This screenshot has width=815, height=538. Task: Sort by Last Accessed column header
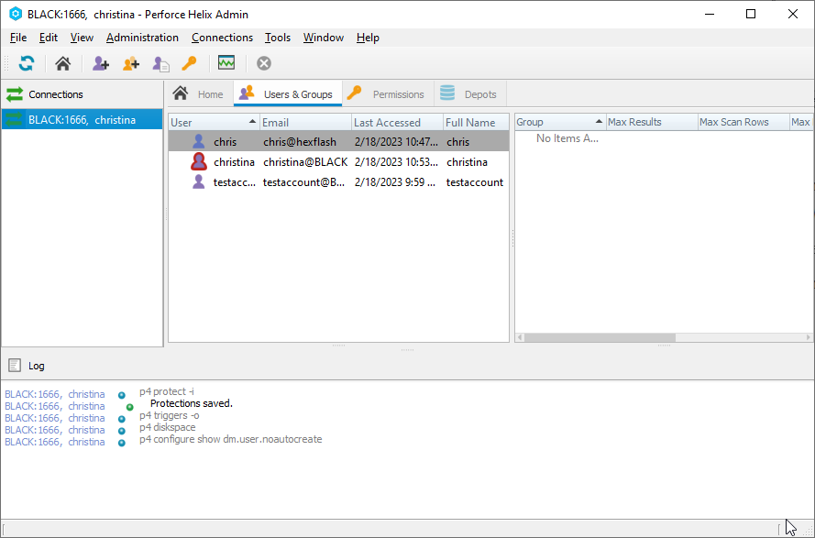pyautogui.click(x=397, y=122)
